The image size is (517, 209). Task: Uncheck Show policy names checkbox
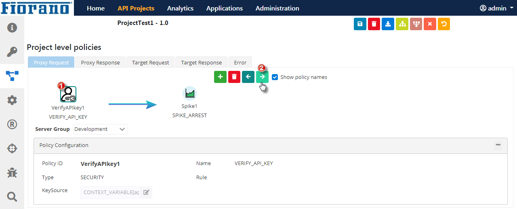click(275, 77)
